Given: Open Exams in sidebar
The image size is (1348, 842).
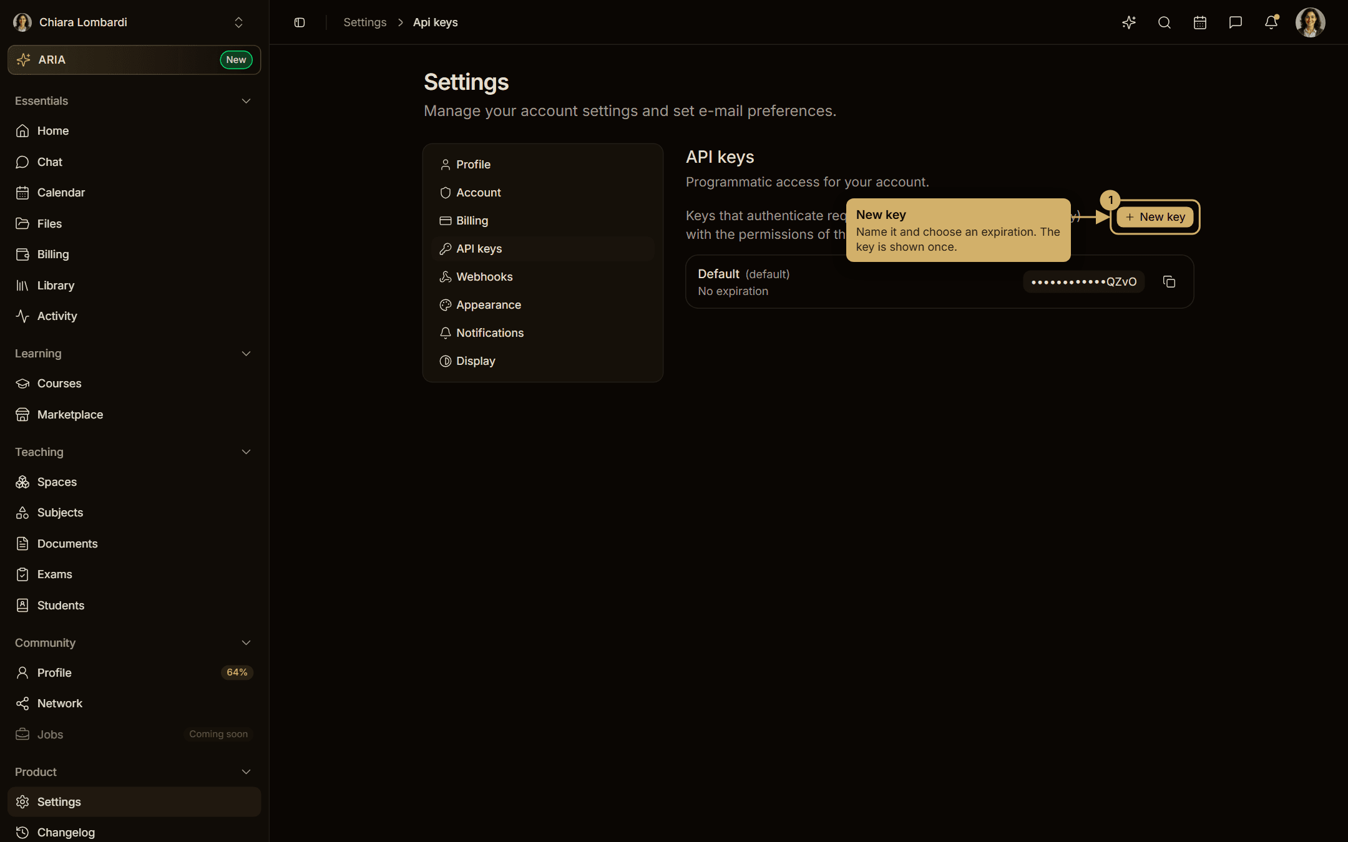Looking at the screenshot, I should point(134,574).
